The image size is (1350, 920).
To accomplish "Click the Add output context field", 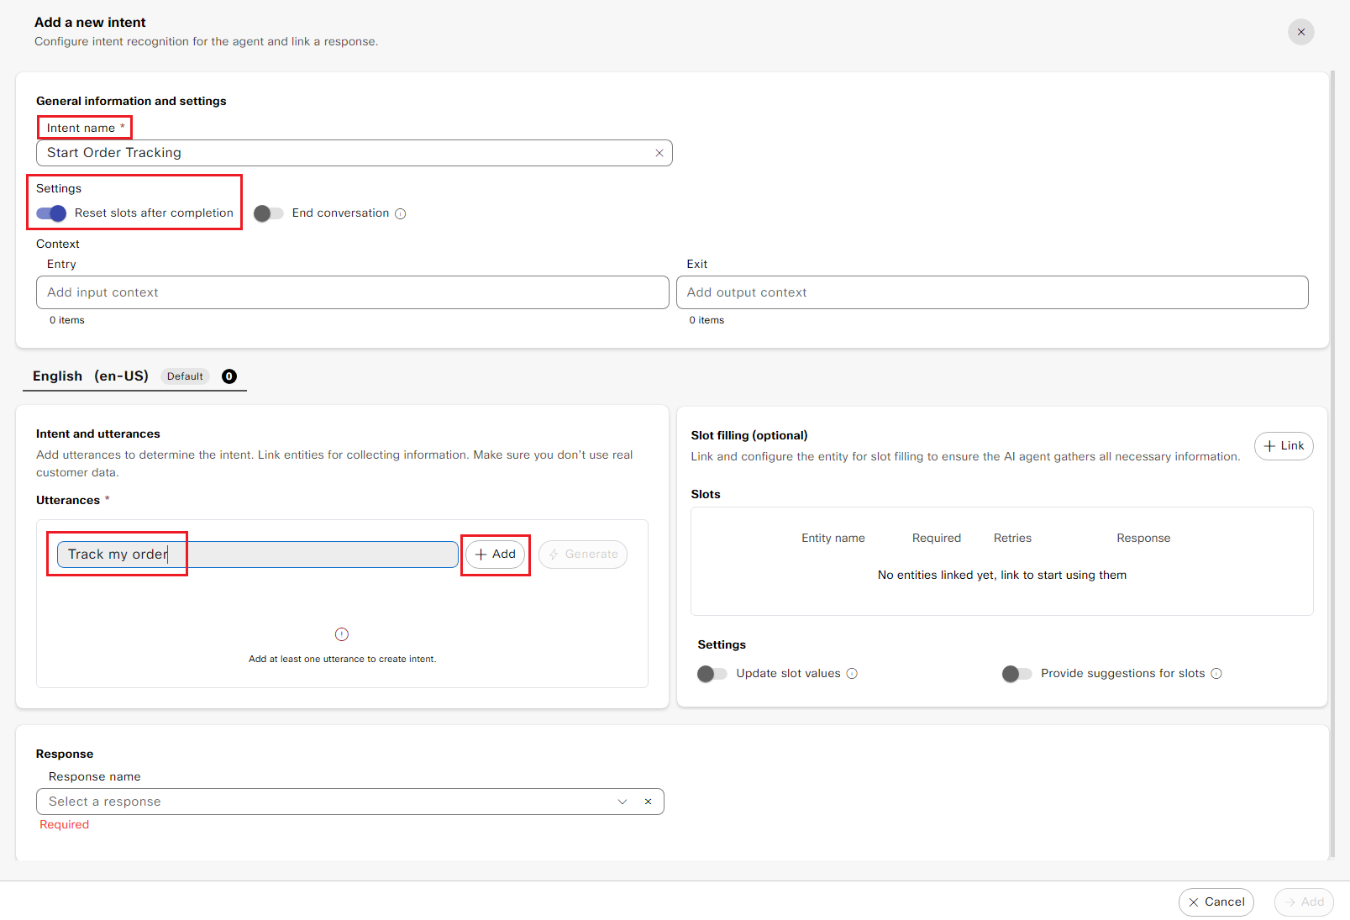I will click(991, 292).
